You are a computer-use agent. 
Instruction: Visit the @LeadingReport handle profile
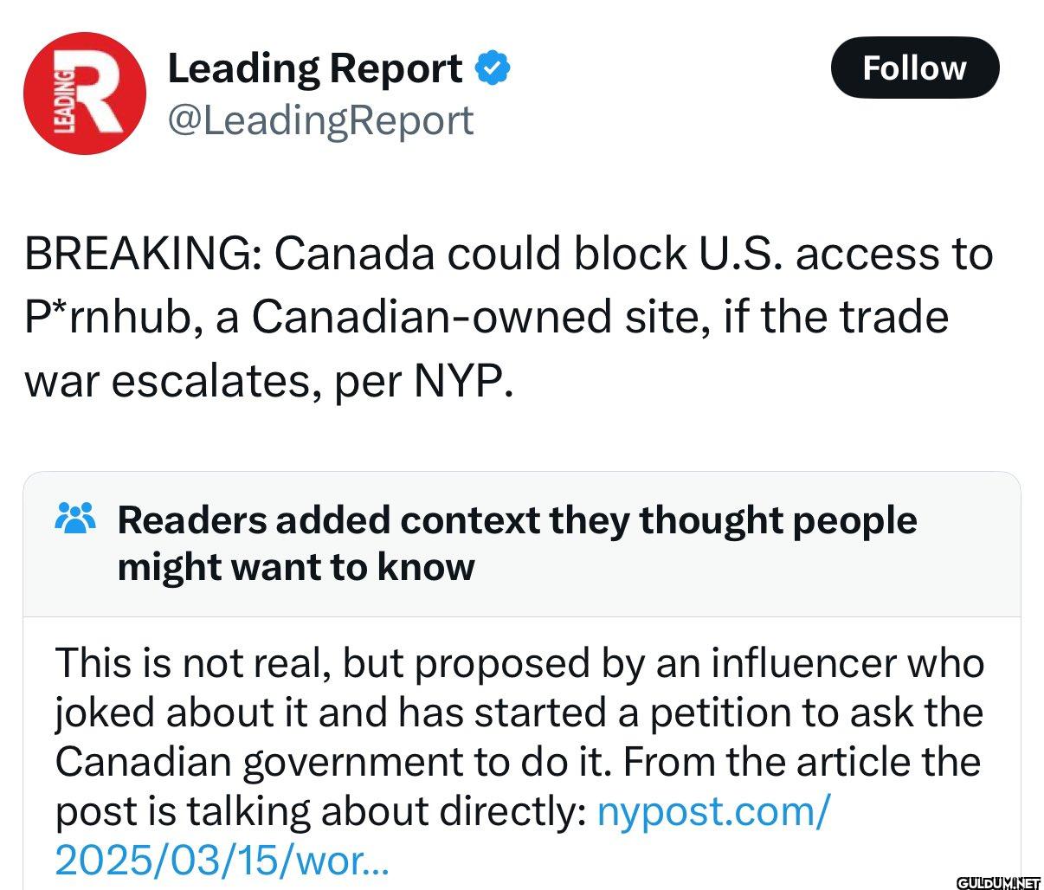click(x=320, y=119)
